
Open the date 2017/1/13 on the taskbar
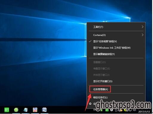click(x=144, y=112)
